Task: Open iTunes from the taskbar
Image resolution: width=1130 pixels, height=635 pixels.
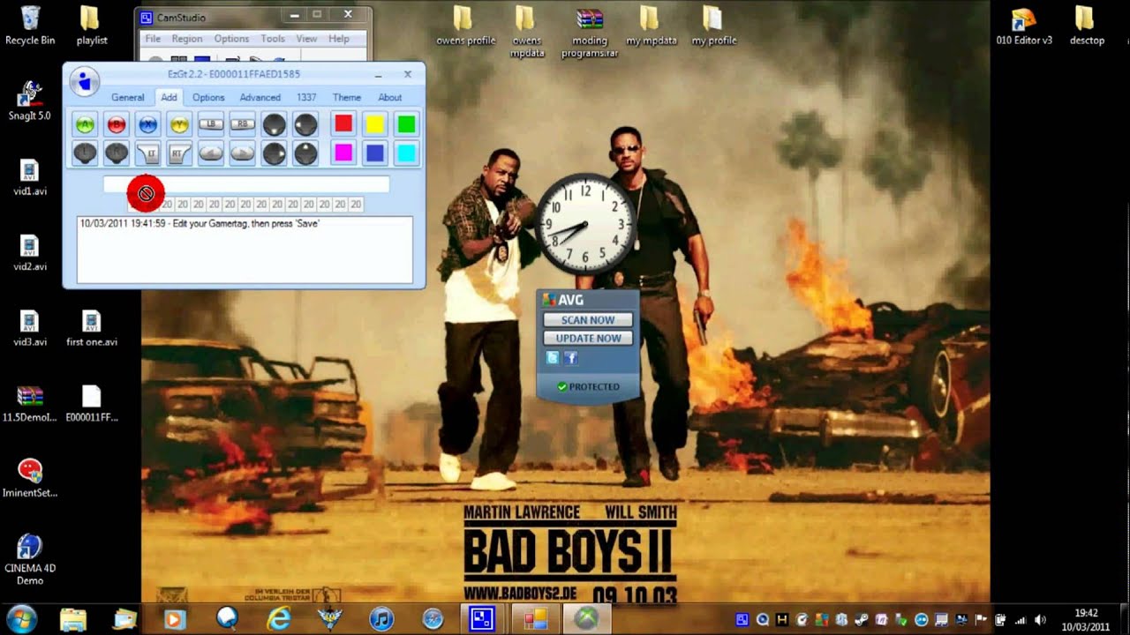Action: [381, 619]
